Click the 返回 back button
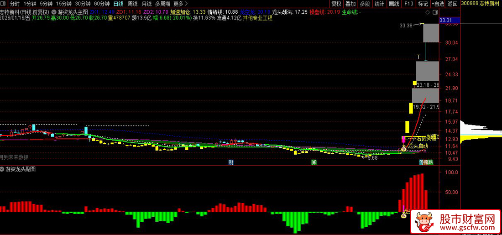Screen dimensions: 502x235 pos(452,4)
